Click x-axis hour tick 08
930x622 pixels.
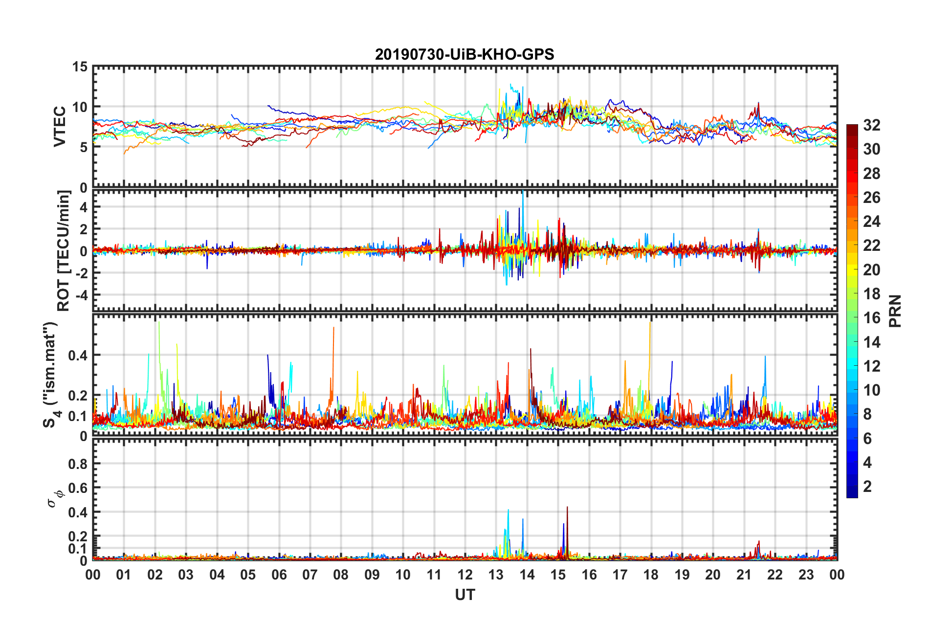pos(341,575)
